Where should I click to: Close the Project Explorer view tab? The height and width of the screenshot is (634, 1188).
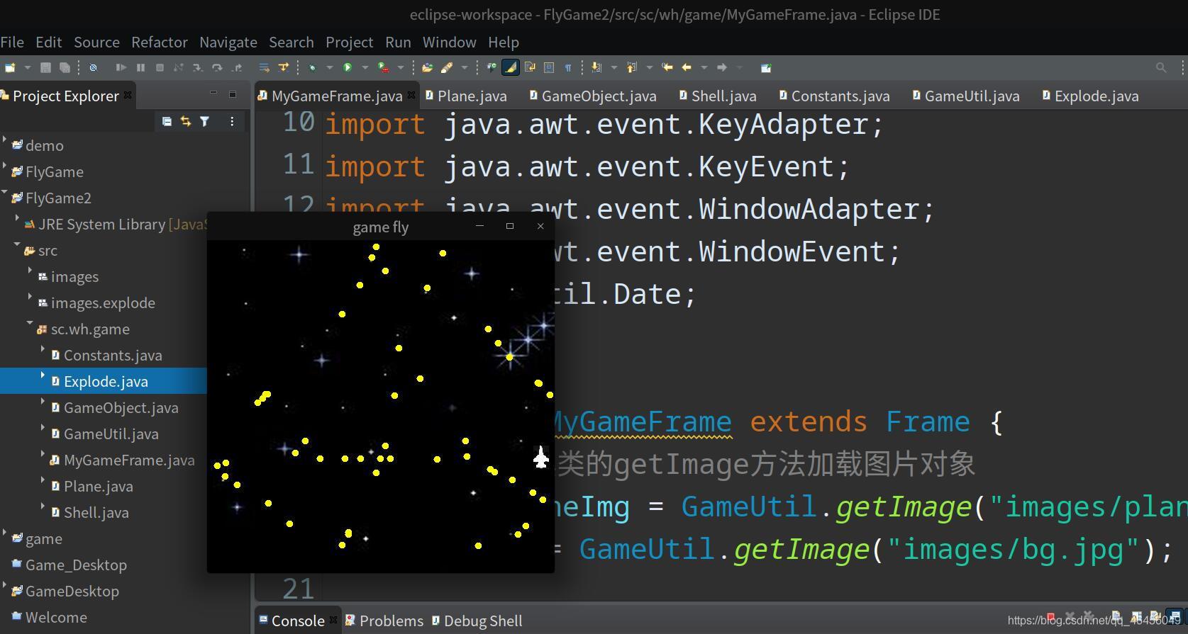pos(128,95)
